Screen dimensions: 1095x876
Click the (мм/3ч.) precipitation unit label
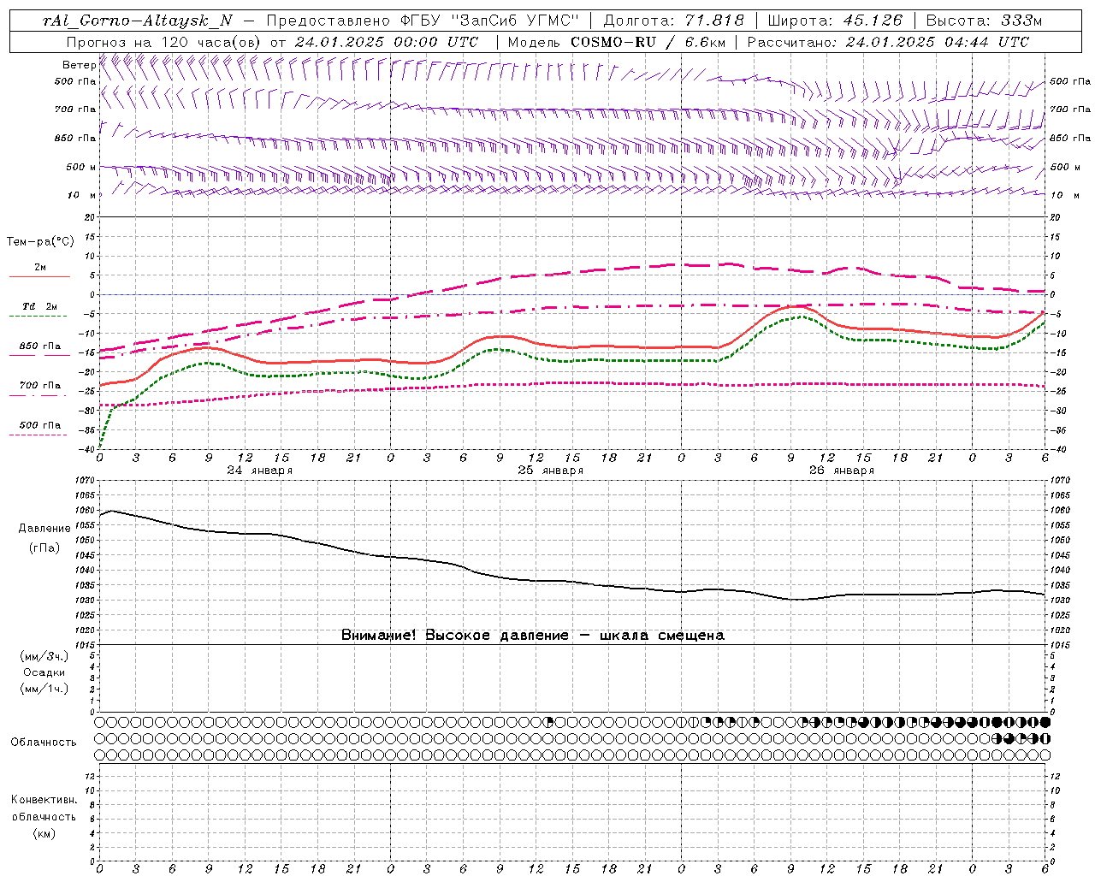(x=44, y=656)
